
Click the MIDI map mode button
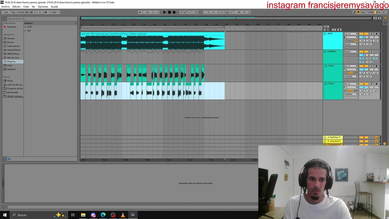coord(371,12)
